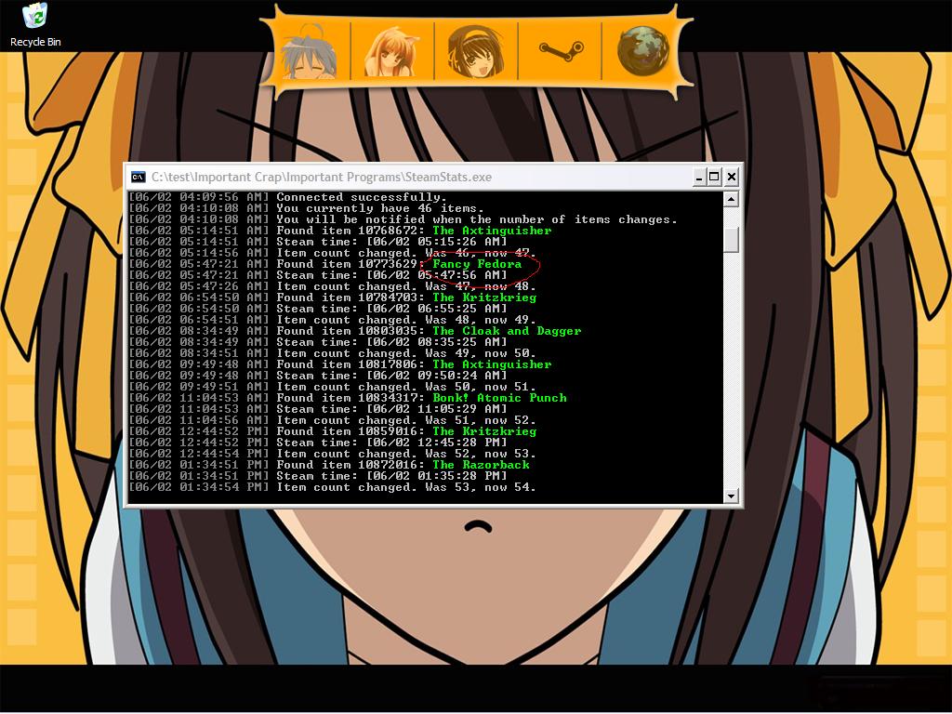The width and height of the screenshot is (952, 714).
Task: Open Firefox globe icon in the dock
Action: tap(643, 51)
